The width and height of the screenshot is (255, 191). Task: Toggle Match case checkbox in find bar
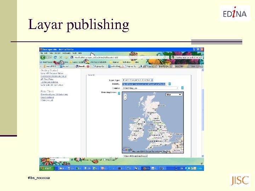[104, 160]
